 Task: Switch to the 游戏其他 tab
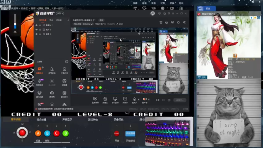click(93, 119)
